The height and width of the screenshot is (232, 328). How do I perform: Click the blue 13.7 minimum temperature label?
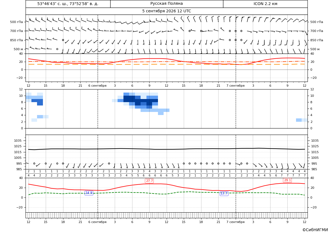(x=224, y=194)
